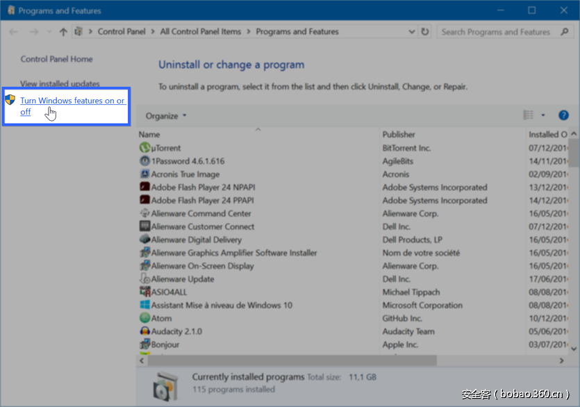Click Turn Windows features on or off
Screen dimensions: 580x407
[72, 106]
